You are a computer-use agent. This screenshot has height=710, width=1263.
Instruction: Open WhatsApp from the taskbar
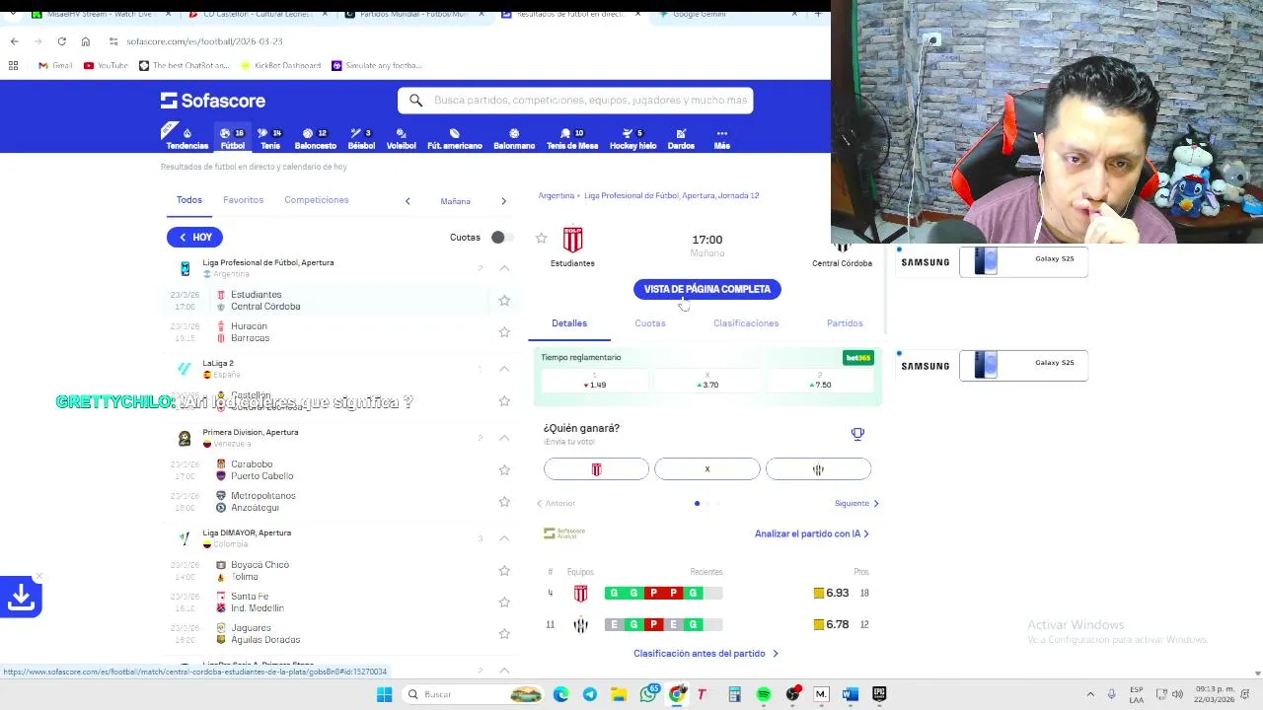point(648,694)
